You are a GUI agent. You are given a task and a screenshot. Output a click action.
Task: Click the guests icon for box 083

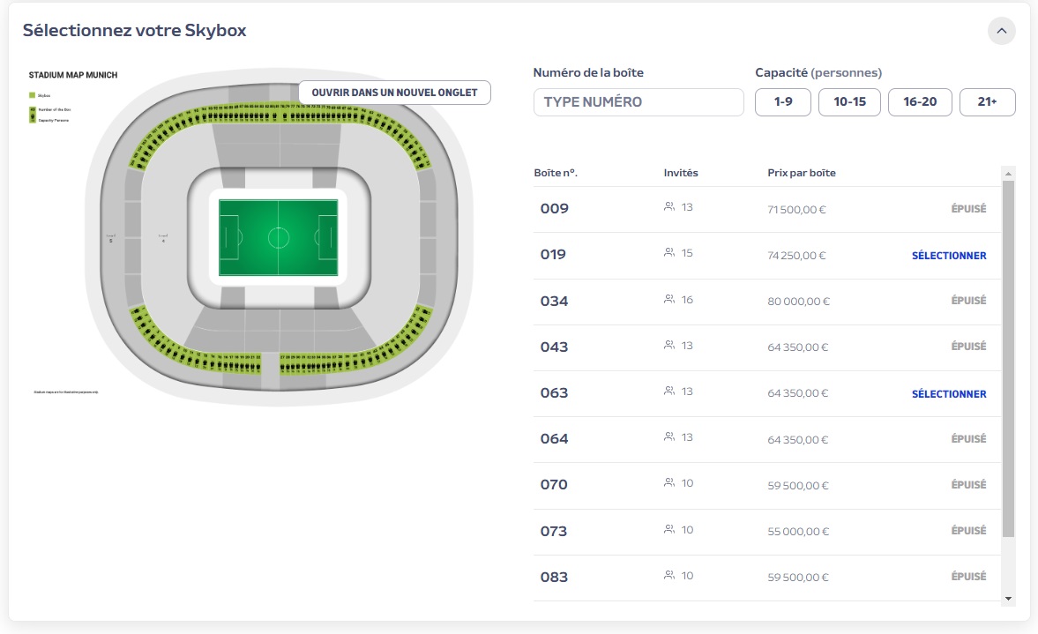[669, 576]
